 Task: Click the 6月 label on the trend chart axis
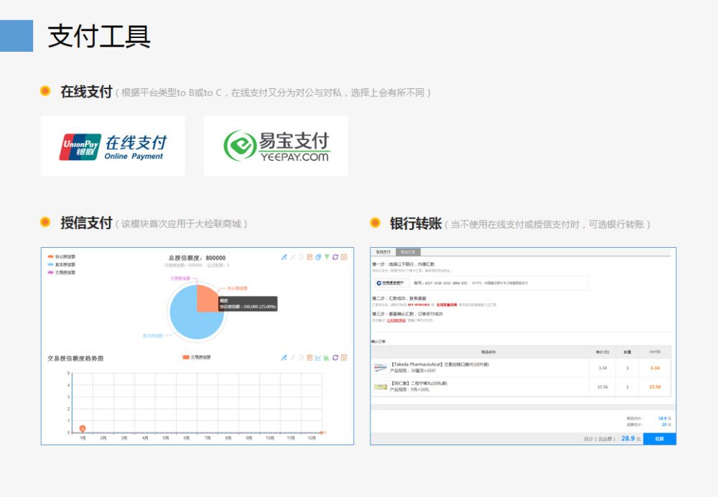[187, 438]
